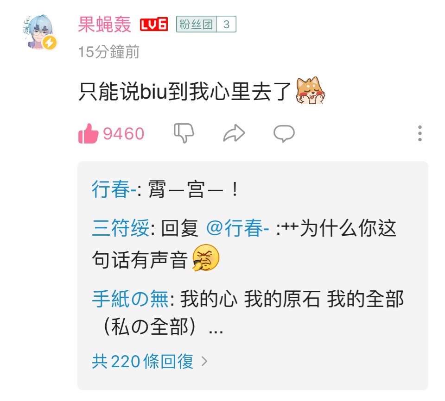Tap the chevron next to 共220條回復

204,361
